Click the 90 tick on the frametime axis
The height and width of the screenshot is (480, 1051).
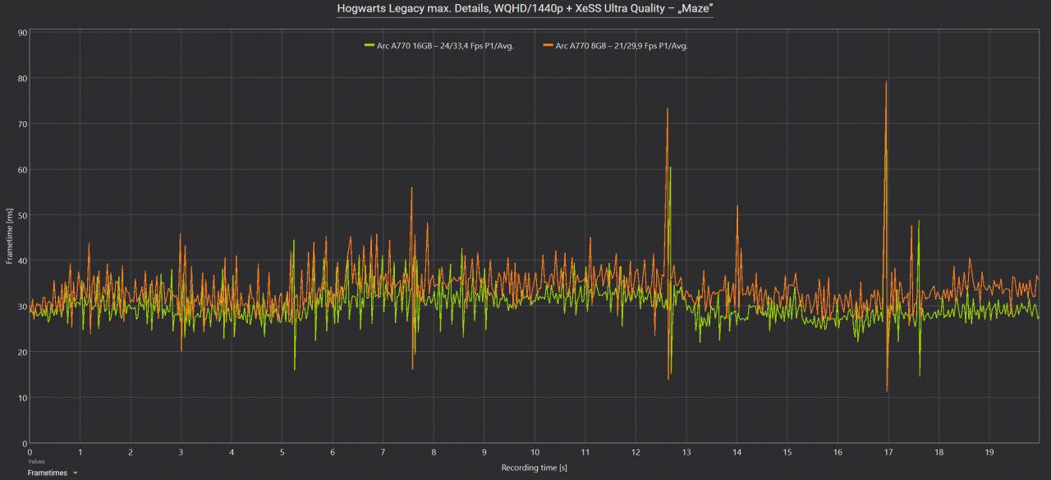pos(23,33)
